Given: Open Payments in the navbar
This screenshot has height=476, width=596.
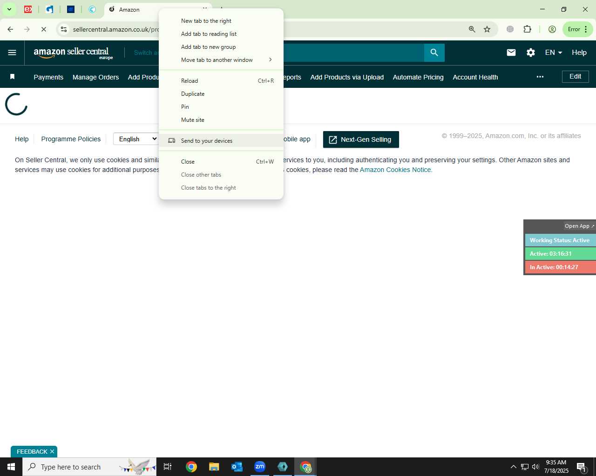Looking at the screenshot, I should [x=48, y=77].
